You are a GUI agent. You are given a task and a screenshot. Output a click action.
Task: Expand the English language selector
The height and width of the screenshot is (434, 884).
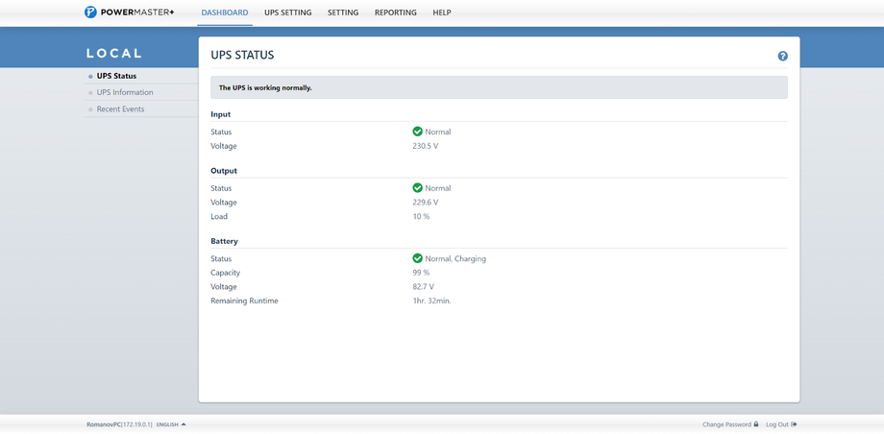[171, 424]
